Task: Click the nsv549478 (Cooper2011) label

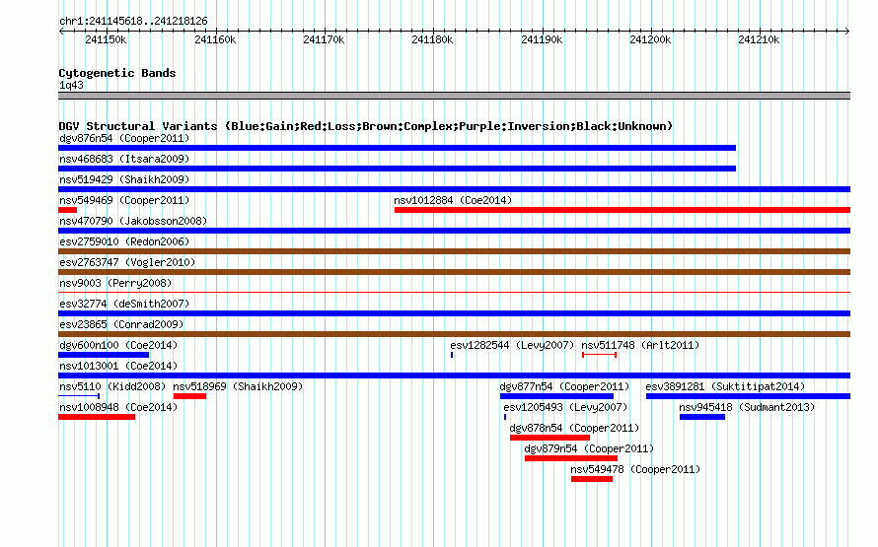Action: (635, 469)
